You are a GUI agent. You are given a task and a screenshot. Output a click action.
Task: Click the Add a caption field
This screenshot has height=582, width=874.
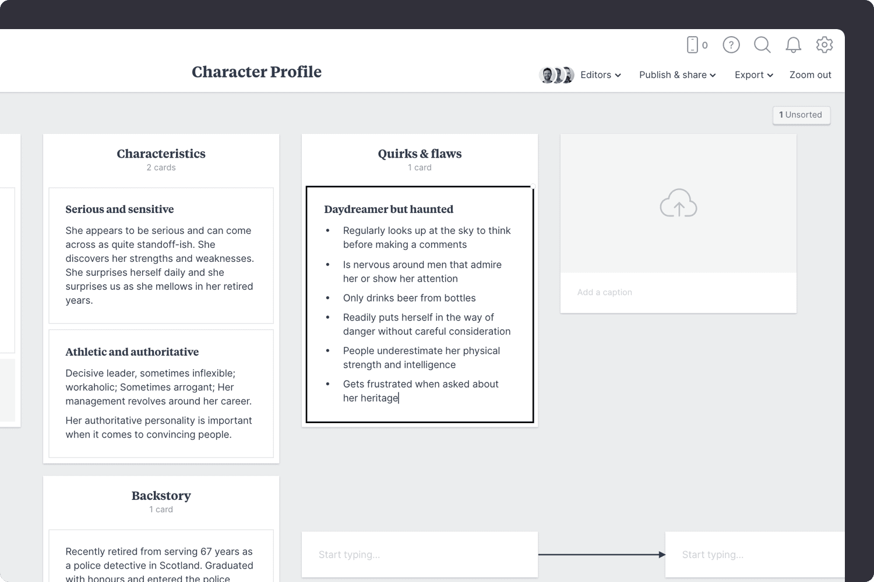(x=605, y=292)
